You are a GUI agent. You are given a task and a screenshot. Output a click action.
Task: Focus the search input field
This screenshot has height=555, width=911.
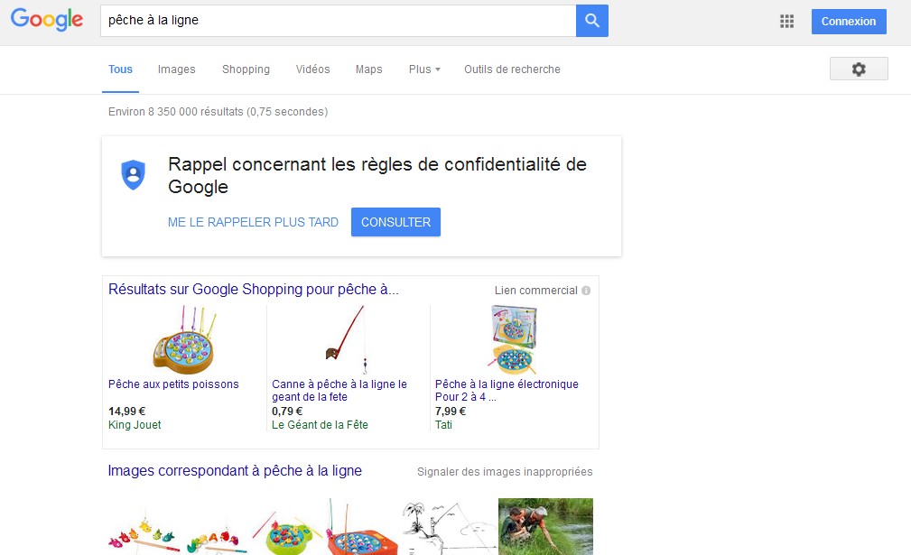[x=338, y=21]
